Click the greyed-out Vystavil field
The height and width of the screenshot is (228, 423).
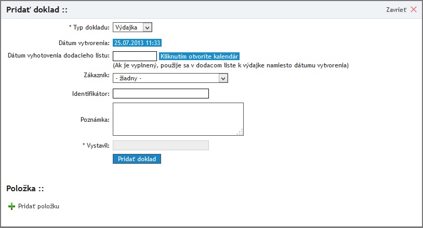pos(161,146)
